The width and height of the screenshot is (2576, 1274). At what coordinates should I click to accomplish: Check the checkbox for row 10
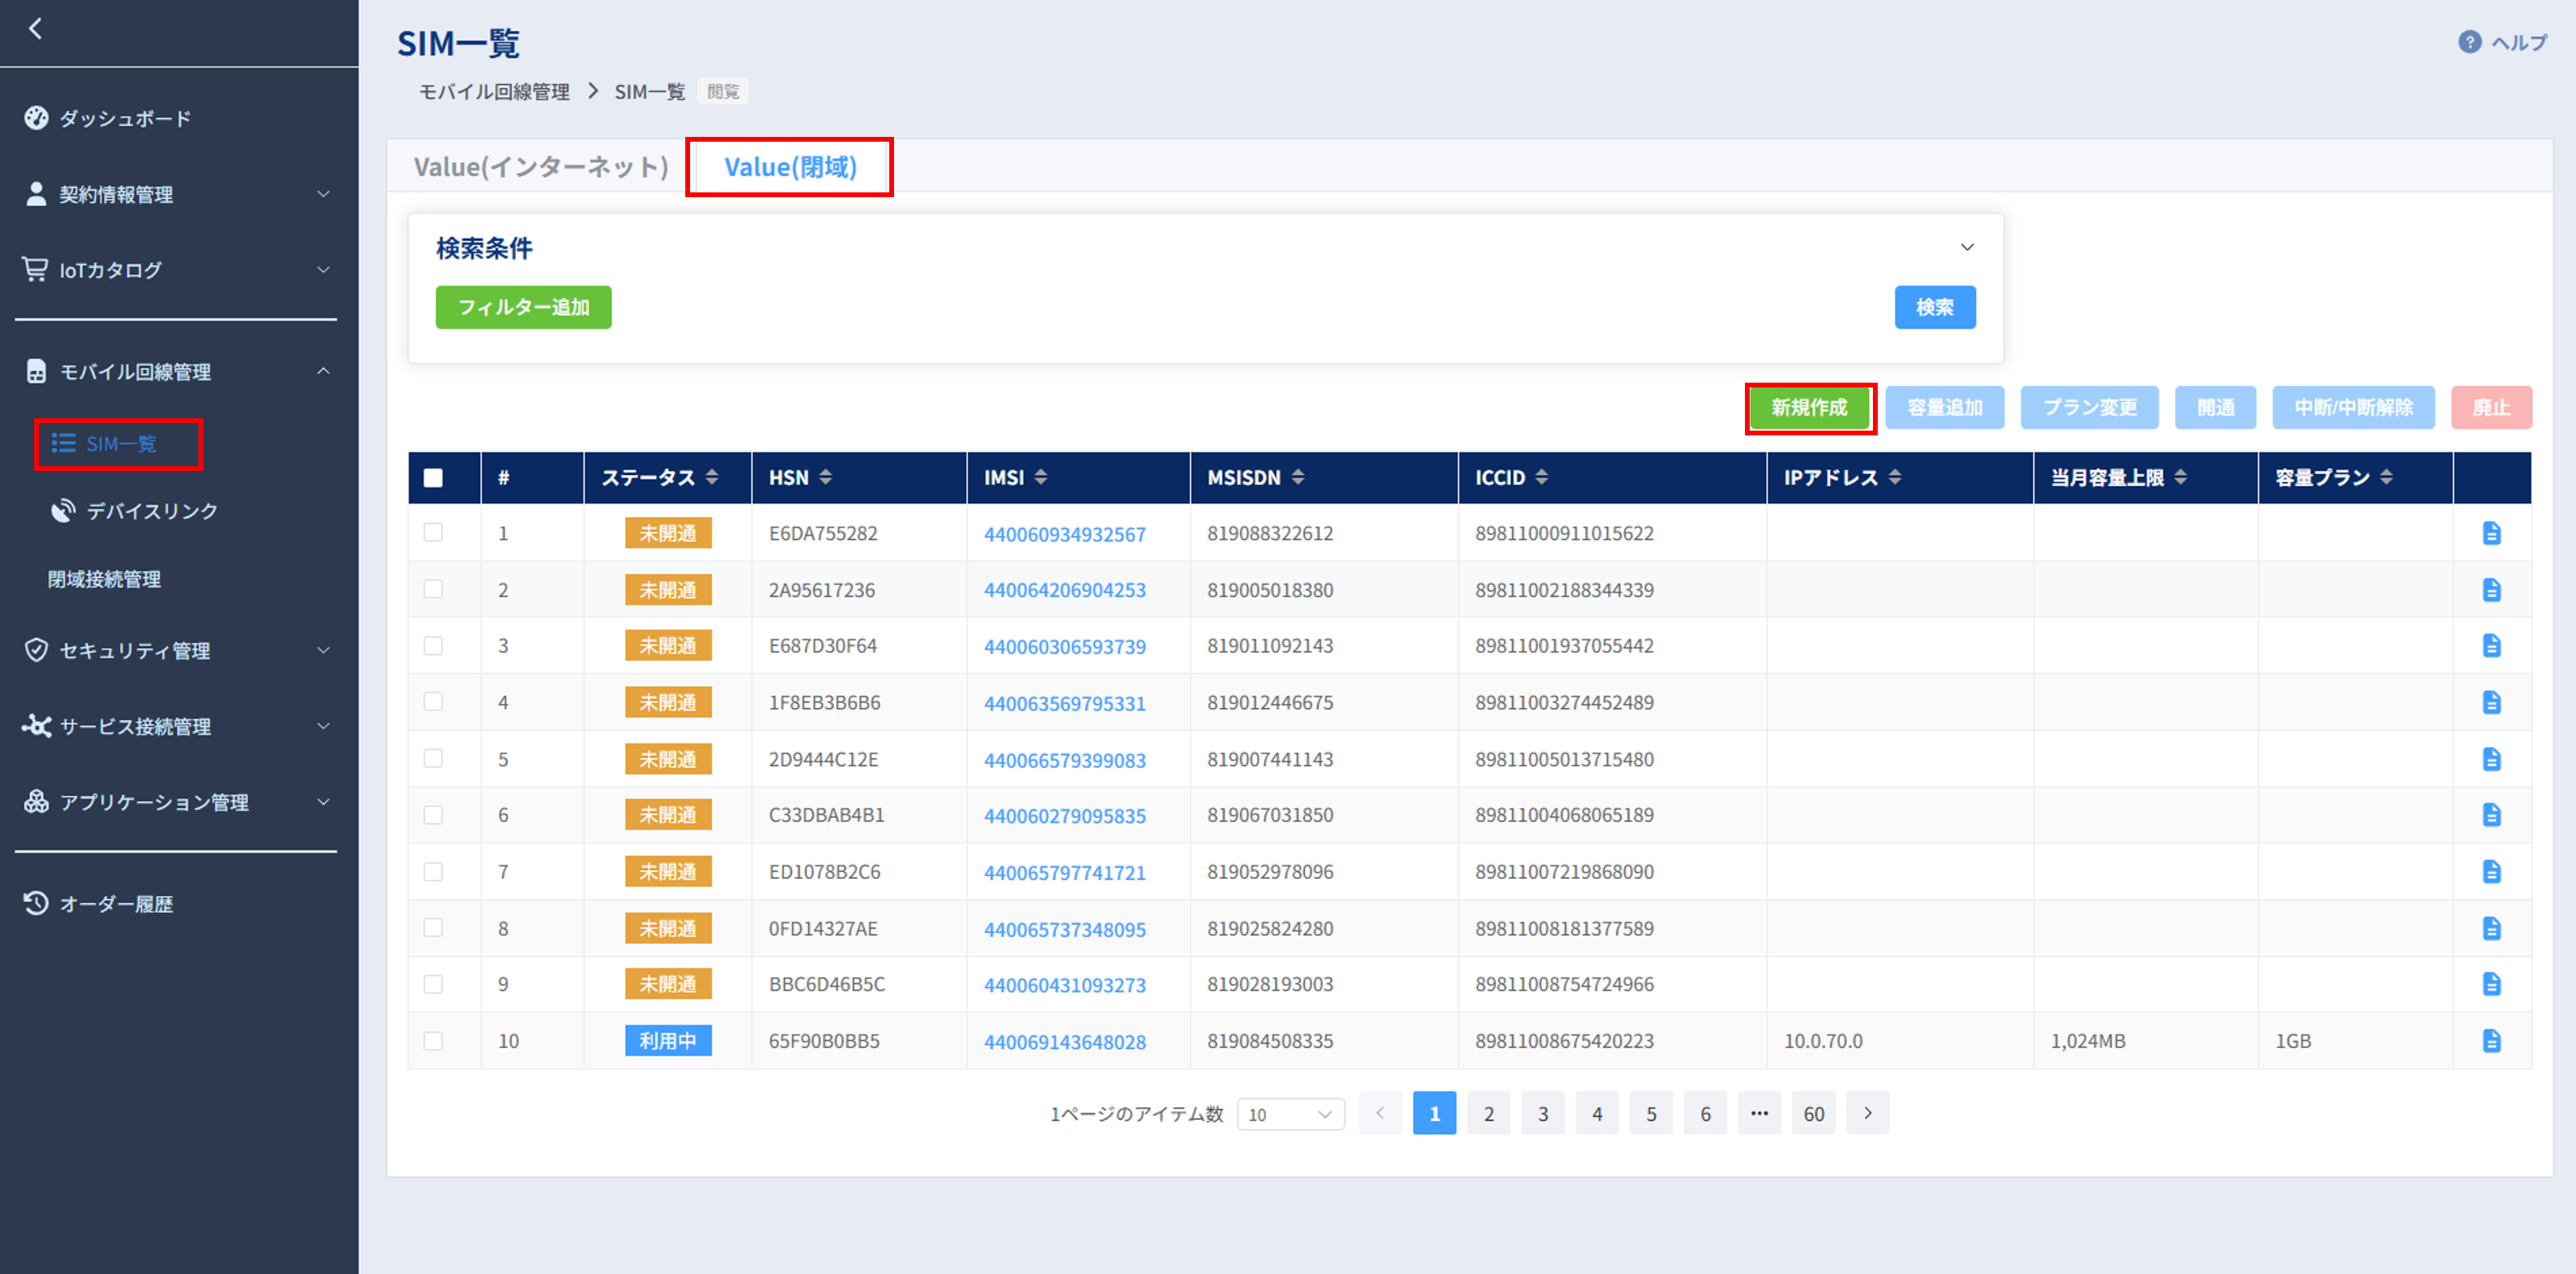(433, 1041)
